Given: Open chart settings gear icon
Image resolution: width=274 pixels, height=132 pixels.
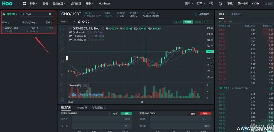Looking at the screenshot, I should [x=83, y=21].
